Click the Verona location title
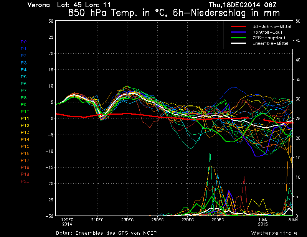This screenshot has height=237, width=307. pyautogui.click(x=39, y=5)
